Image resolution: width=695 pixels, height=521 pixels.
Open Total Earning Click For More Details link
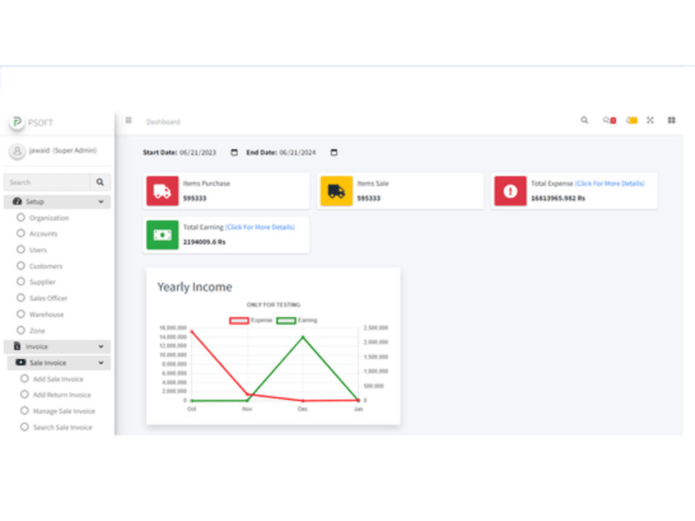(x=260, y=227)
